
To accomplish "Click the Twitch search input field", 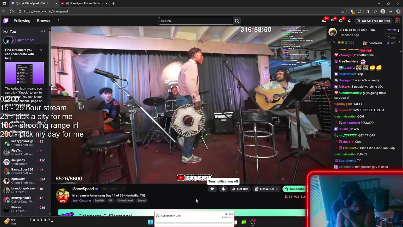I will pos(196,21).
